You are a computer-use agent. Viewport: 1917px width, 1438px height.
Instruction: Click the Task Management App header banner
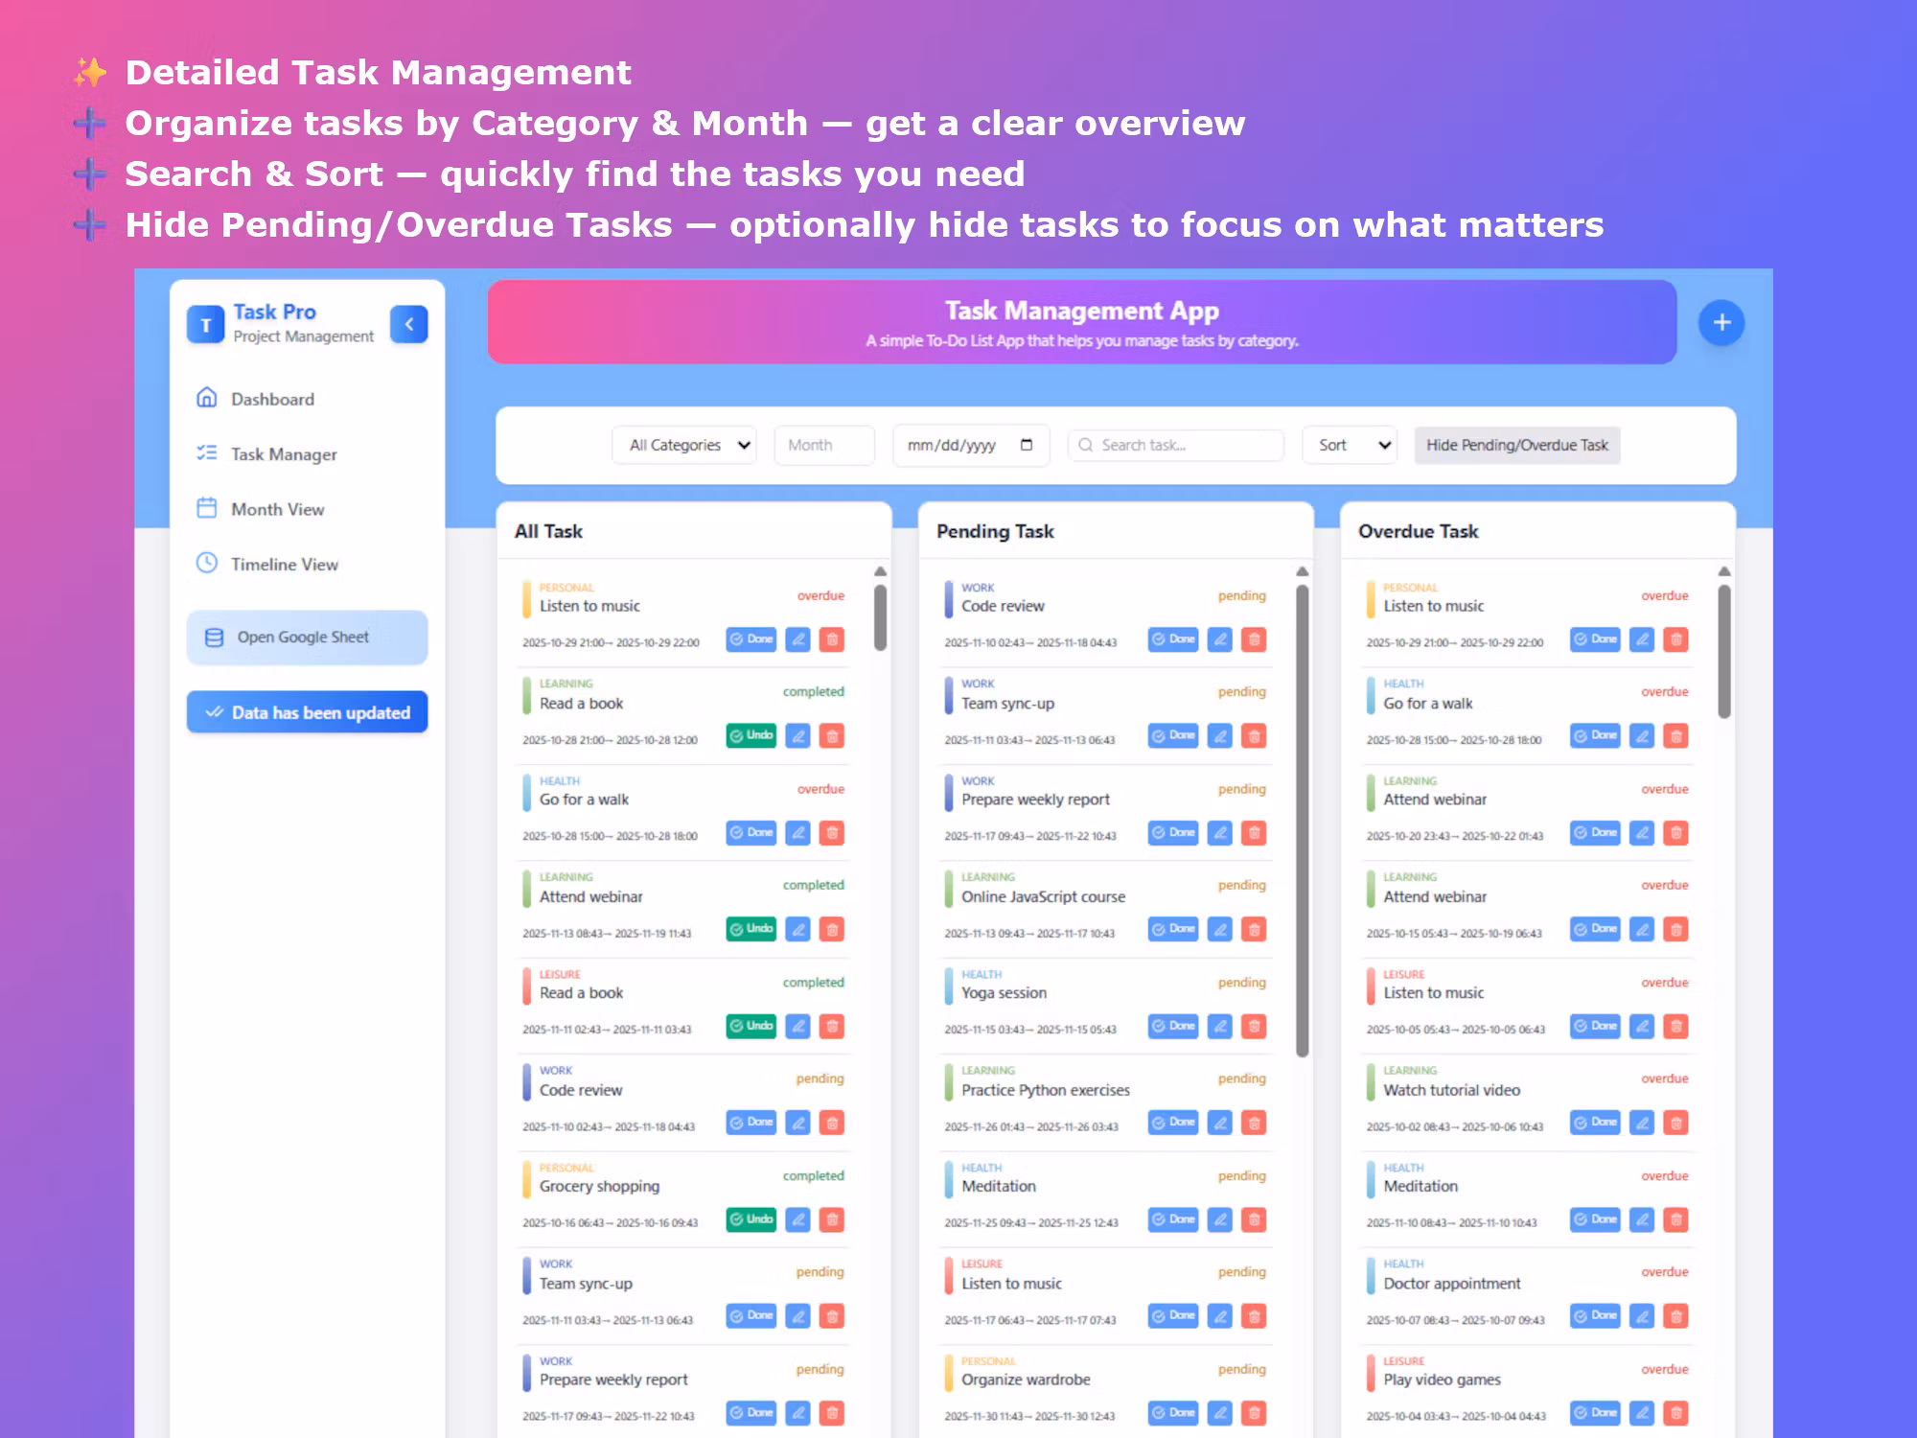pos(1082,323)
